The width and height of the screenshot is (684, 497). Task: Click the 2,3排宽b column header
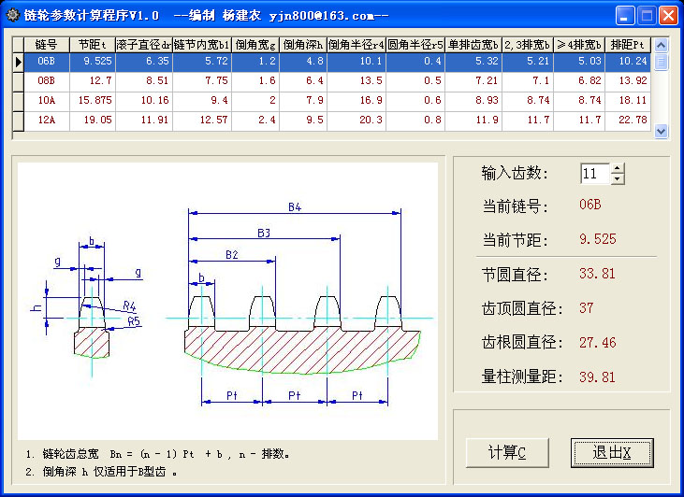coord(528,45)
